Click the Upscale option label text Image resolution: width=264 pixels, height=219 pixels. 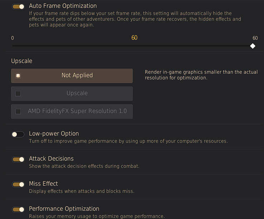pyautogui.click(x=77, y=93)
